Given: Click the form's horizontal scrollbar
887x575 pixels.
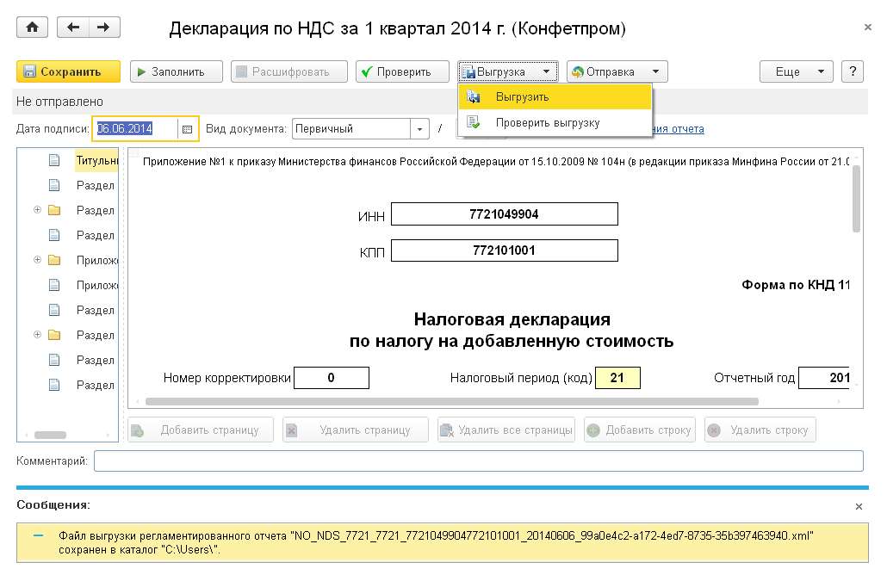Looking at the screenshot, I should 452,401.
